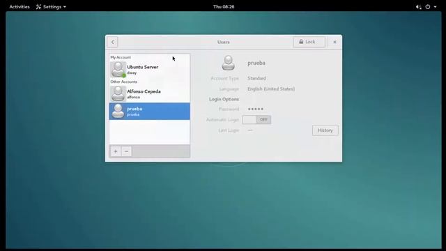The width and height of the screenshot is (446, 251).
Task: Open the Account Type Standard dropdown
Action: (x=257, y=78)
